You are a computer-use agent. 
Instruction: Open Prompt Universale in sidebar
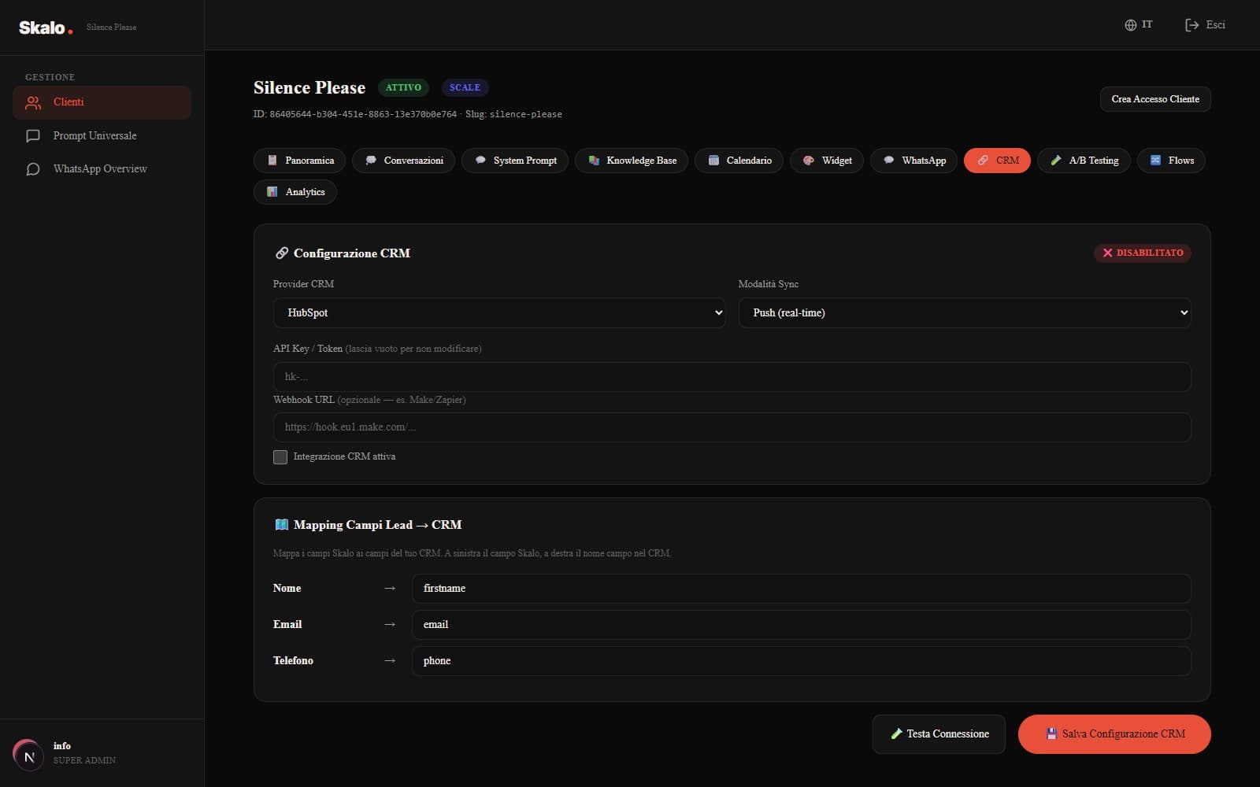102,136
